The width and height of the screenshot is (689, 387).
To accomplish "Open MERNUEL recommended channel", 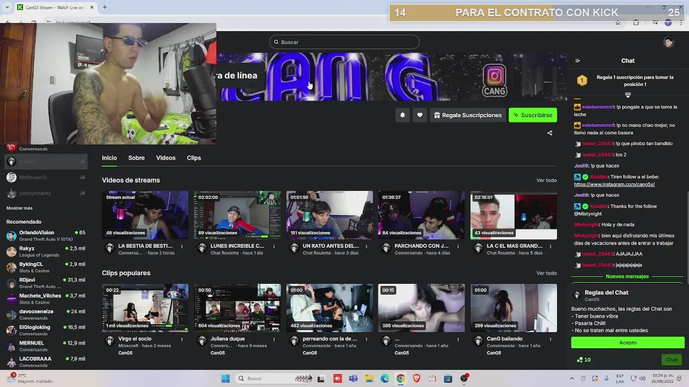I will click(46, 346).
